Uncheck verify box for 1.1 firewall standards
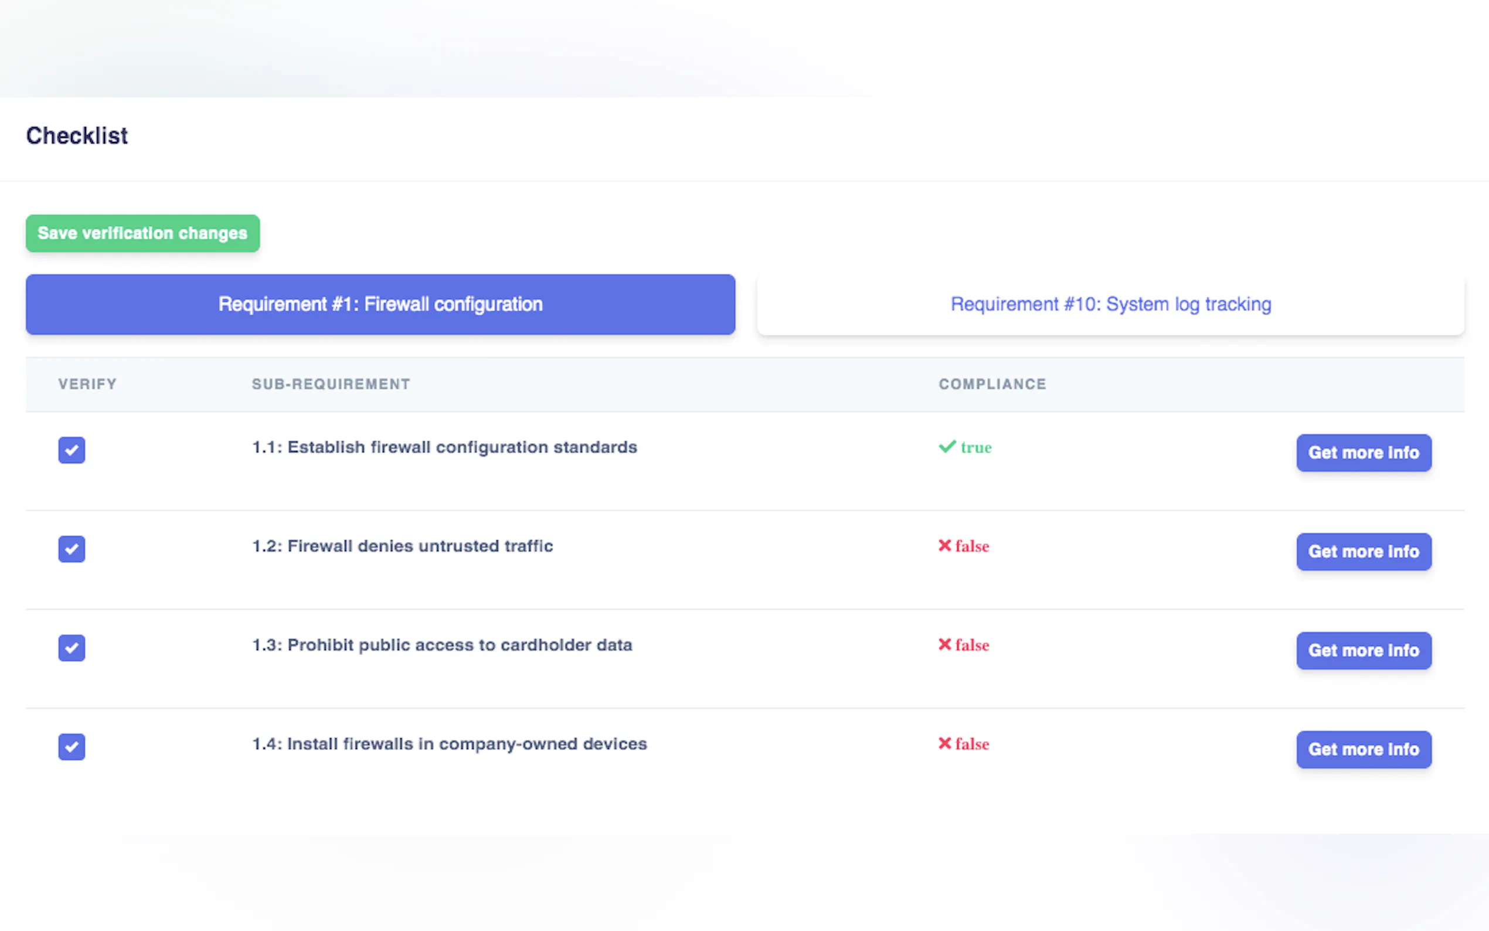The height and width of the screenshot is (931, 1489). tap(72, 450)
